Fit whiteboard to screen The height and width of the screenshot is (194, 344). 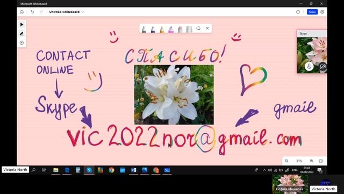click(x=321, y=161)
